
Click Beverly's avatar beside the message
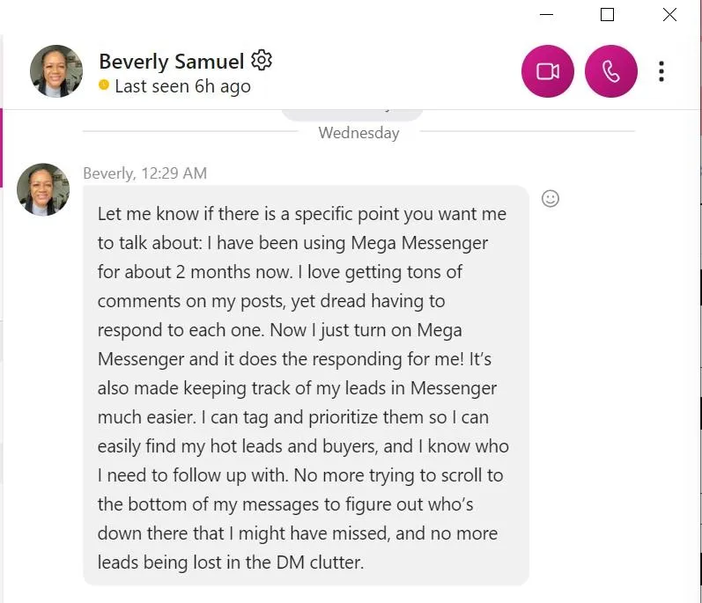(43, 189)
